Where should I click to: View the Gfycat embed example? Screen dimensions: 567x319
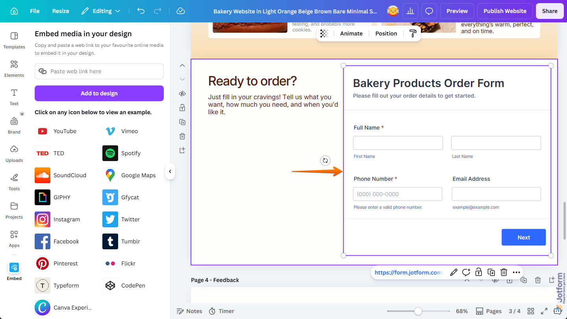point(121,197)
